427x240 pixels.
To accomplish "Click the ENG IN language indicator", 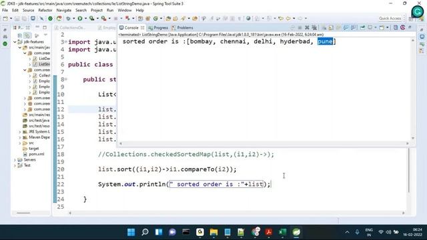I will [x=369, y=232].
